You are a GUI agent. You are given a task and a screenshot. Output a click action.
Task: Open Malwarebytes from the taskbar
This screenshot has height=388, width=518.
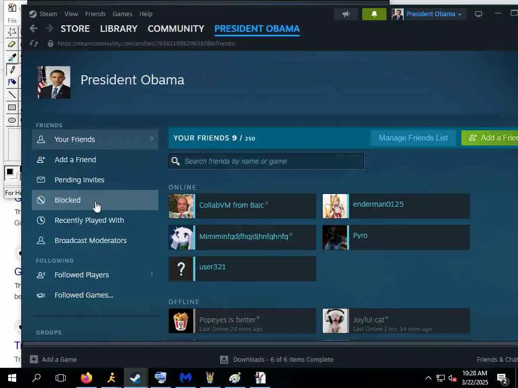pos(186,378)
